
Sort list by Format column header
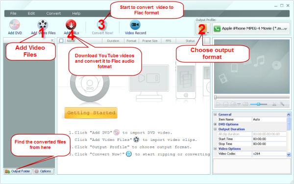point(131,41)
